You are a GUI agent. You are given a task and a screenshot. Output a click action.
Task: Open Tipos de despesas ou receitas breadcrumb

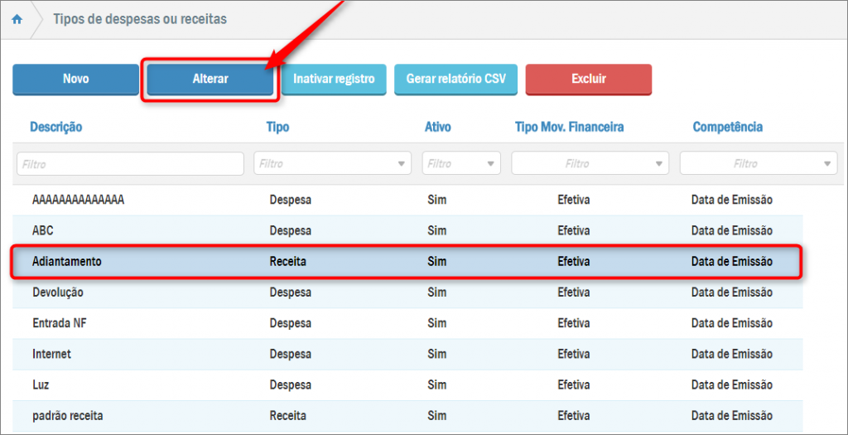coord(139,19)
